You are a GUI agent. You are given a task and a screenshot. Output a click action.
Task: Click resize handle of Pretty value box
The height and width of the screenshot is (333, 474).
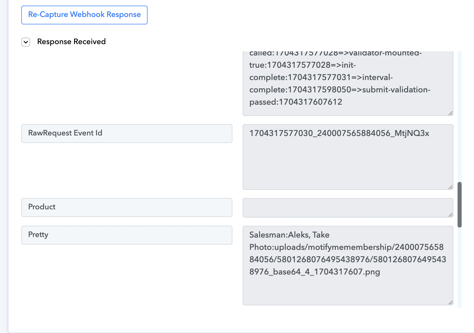[x=451, y=303]
